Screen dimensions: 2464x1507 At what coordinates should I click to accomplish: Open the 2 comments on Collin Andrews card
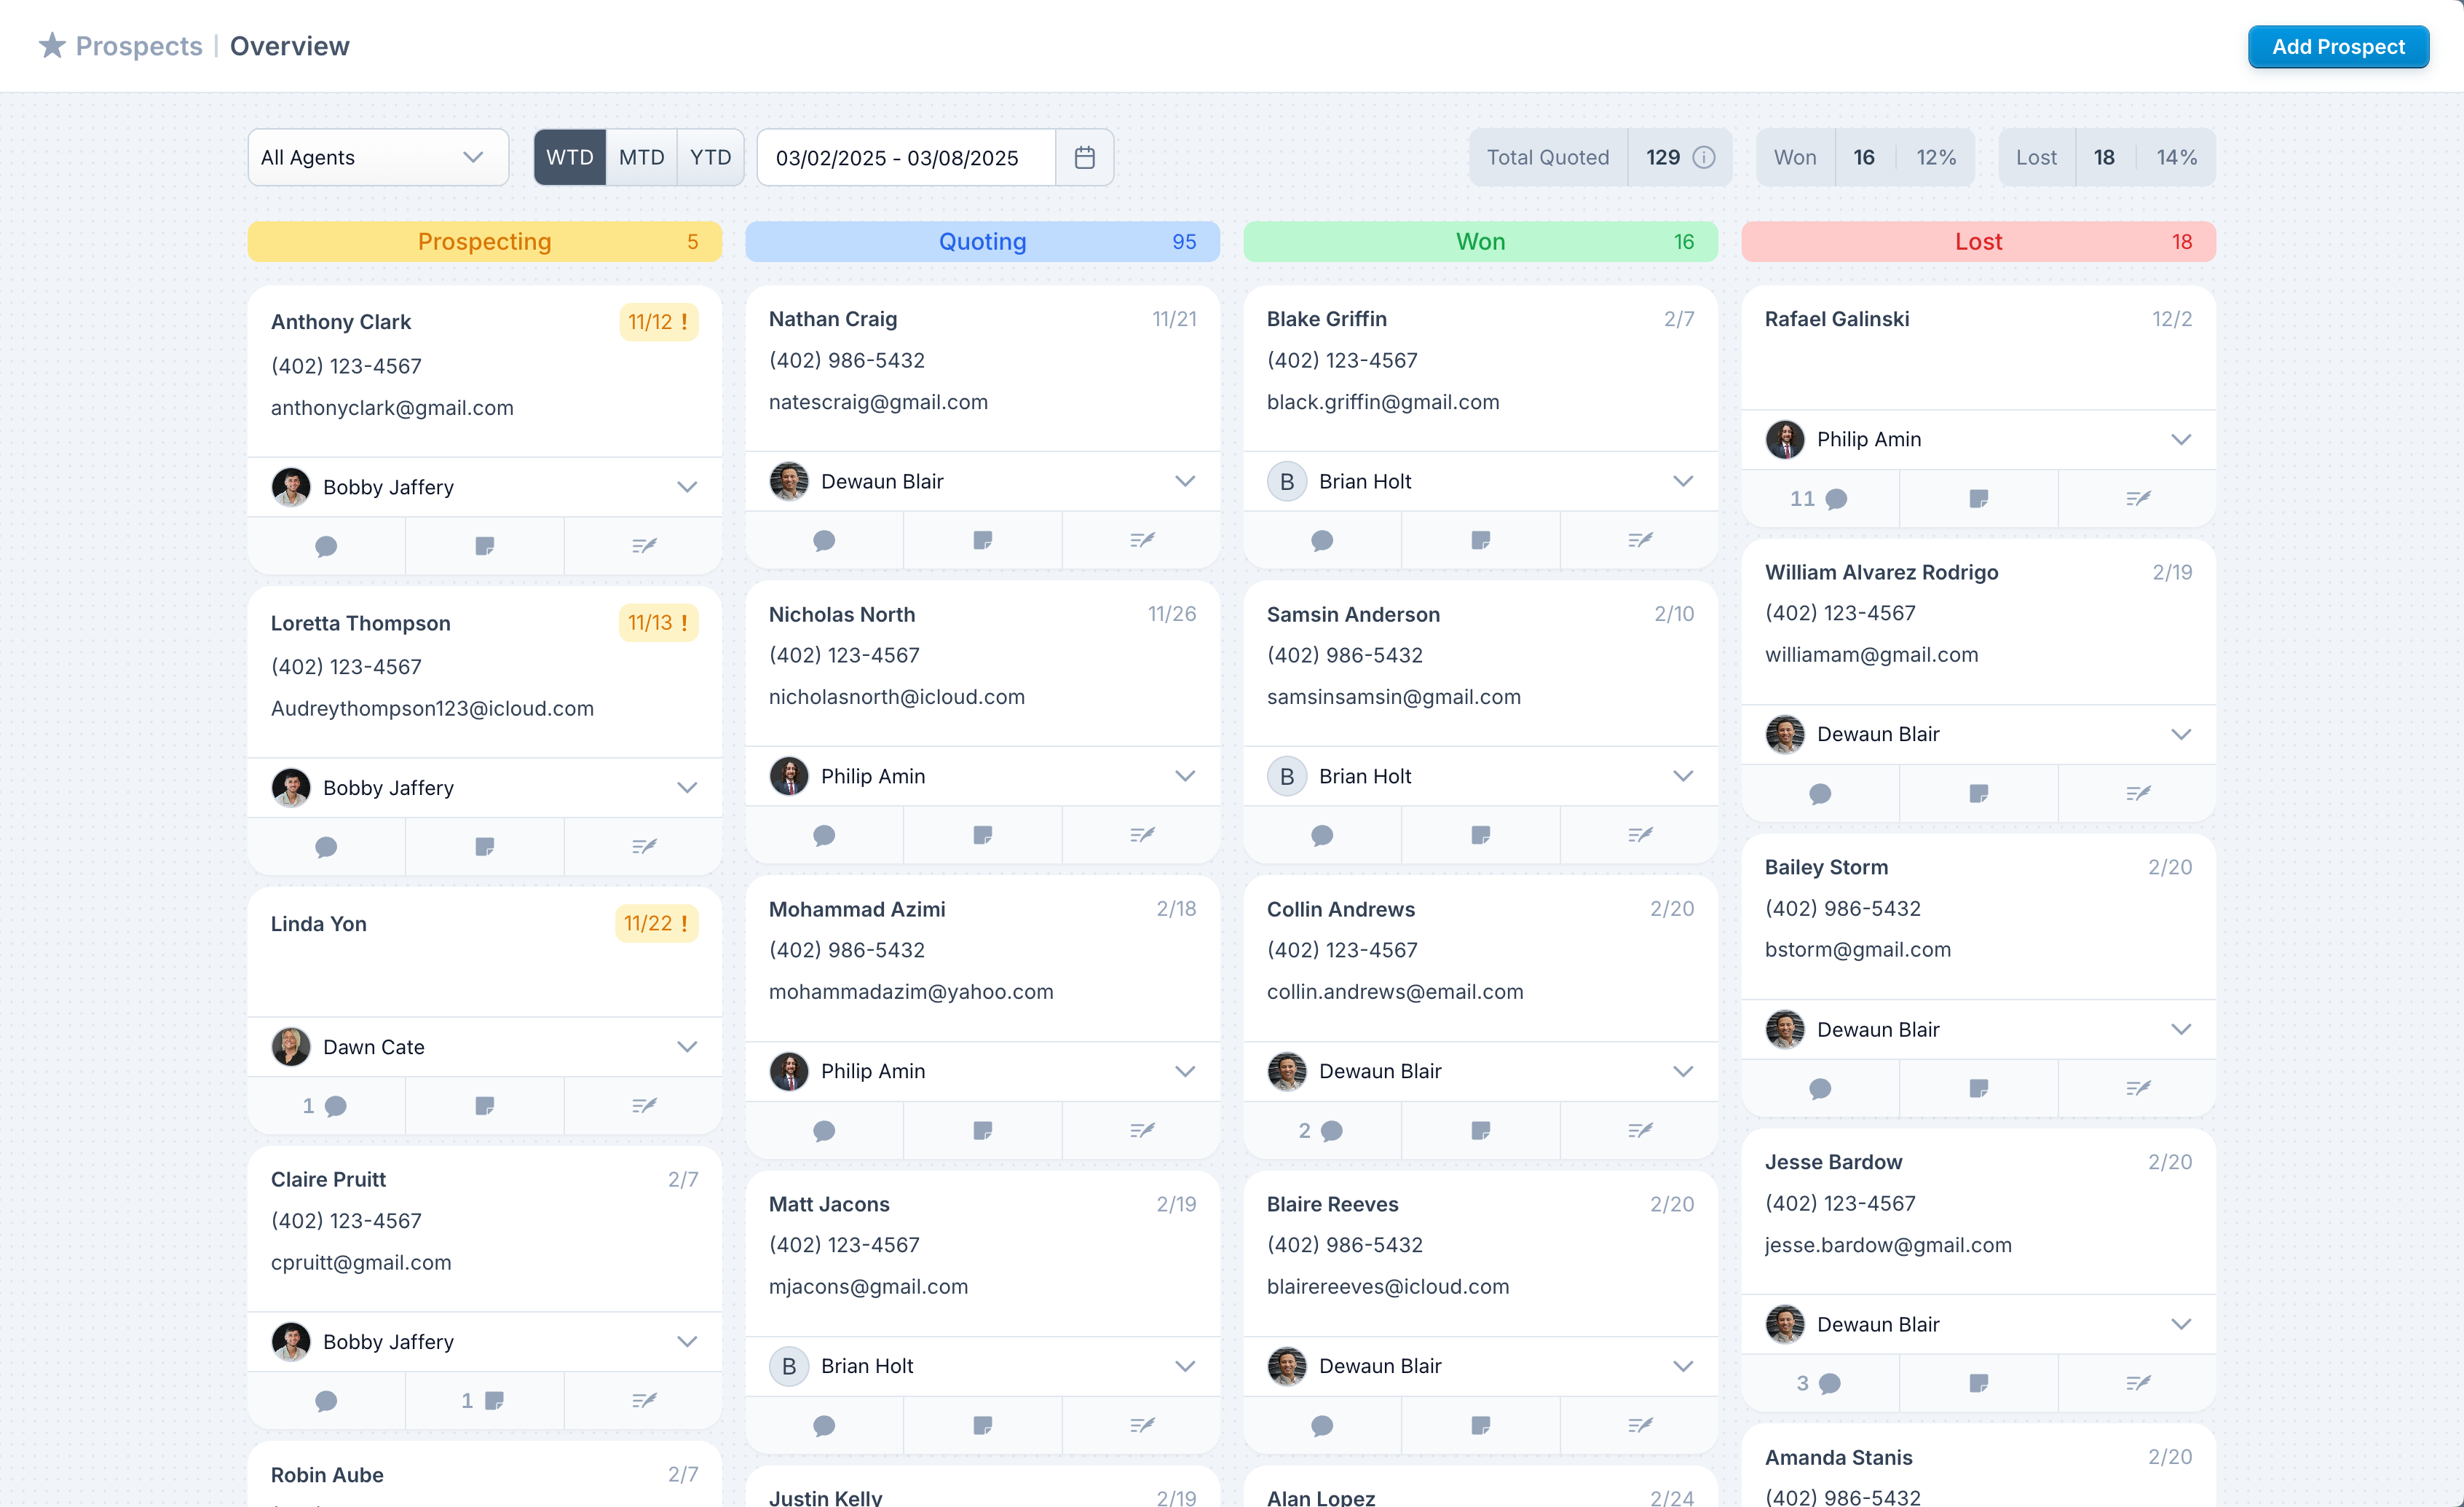pos(1322,1131)
